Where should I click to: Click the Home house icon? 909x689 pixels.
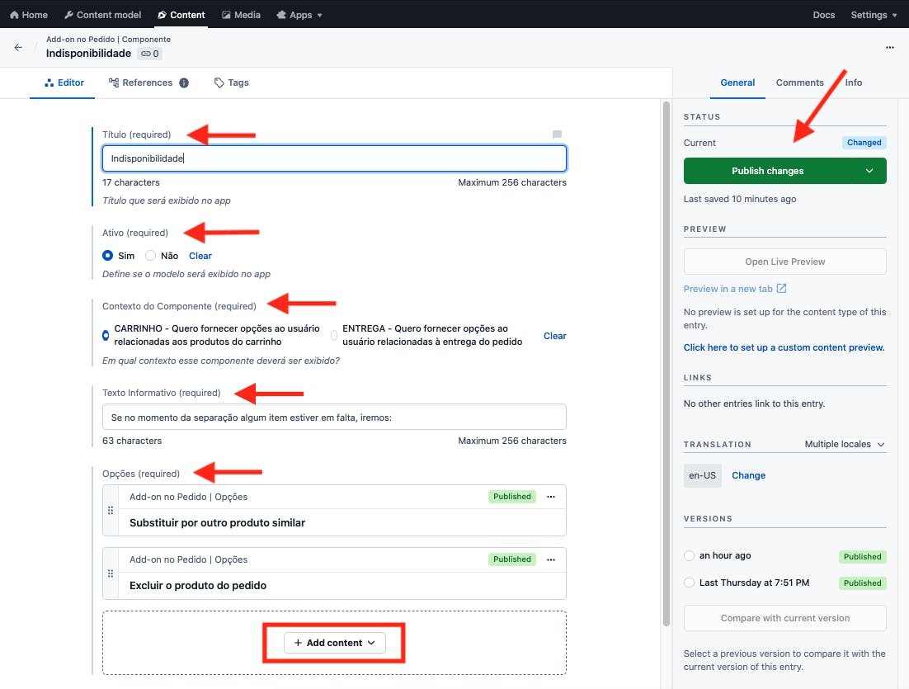tap(15, 15)
